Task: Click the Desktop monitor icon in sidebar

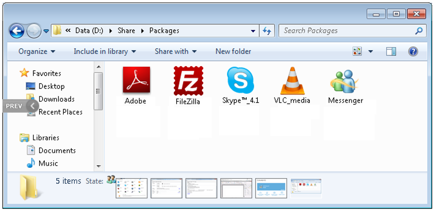Action: click(x=31, y=86)
